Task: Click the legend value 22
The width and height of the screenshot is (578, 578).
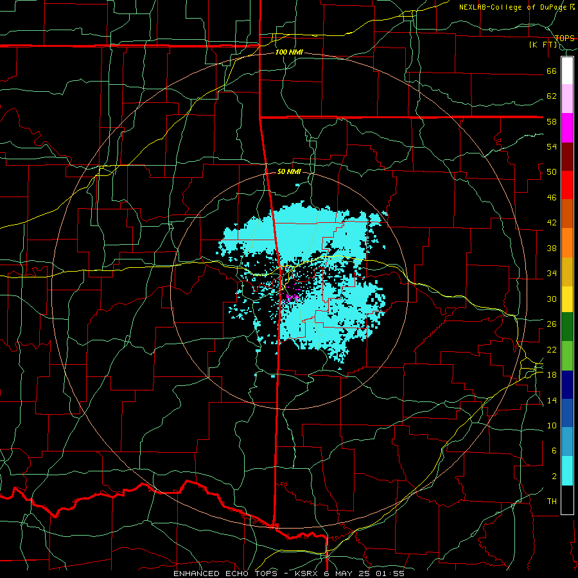Action: [x=552, y=349]
